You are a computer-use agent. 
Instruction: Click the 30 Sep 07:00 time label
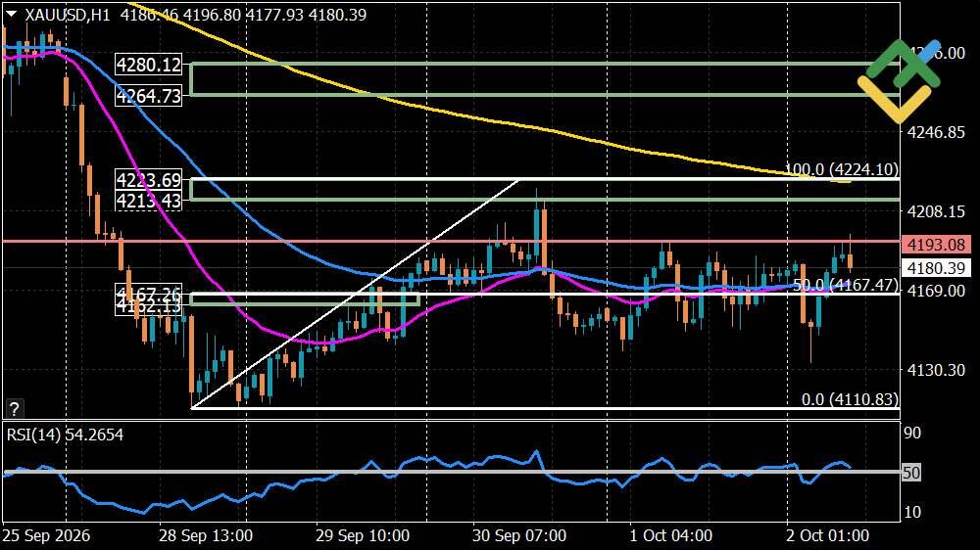pyautogui.click(x=519, y=535)
